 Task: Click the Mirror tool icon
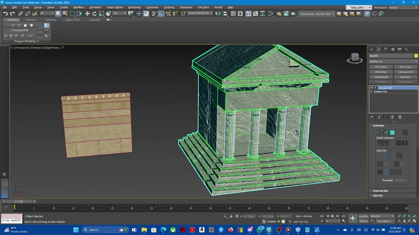218,13
